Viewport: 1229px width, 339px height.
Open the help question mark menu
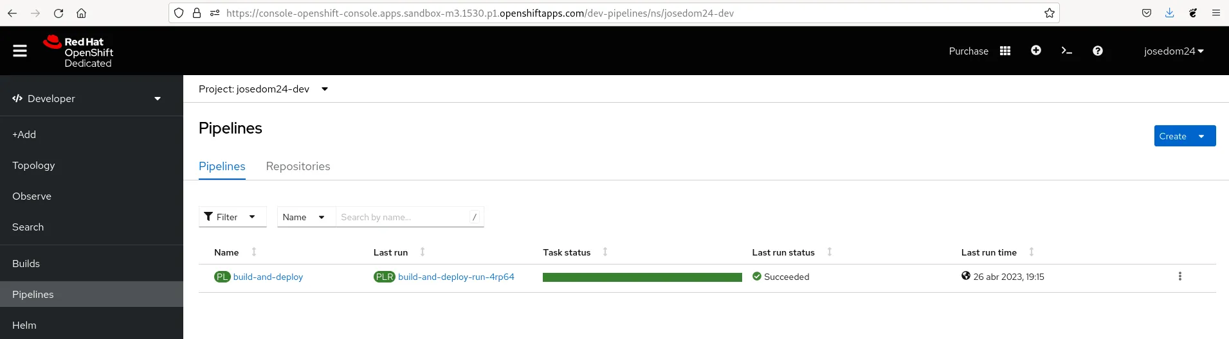[x=1097, y=51]
